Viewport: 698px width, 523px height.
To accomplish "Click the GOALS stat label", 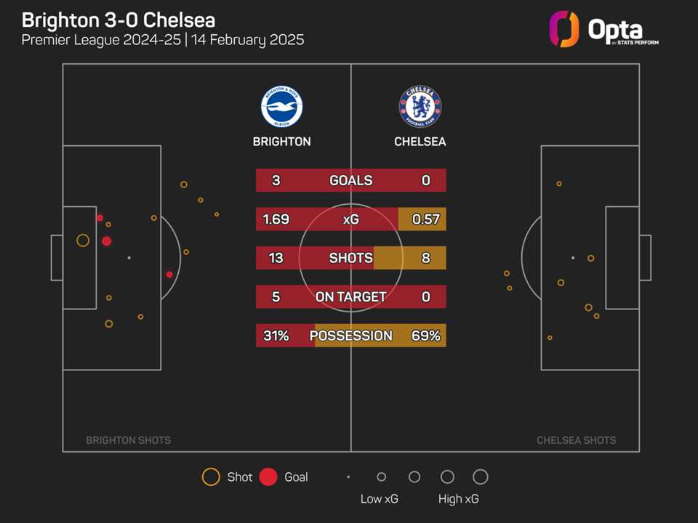I will 350,181.
